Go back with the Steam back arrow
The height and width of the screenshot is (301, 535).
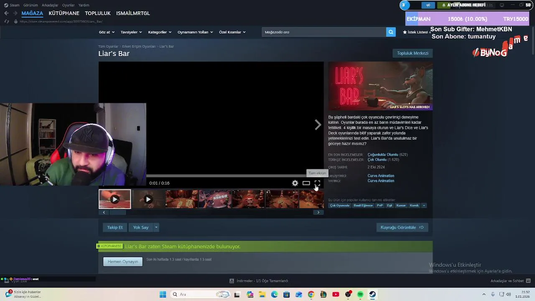tap(6, 13)
